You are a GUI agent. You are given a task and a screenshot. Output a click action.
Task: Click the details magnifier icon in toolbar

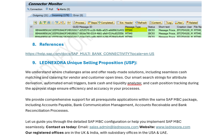[x=35, y=23]
